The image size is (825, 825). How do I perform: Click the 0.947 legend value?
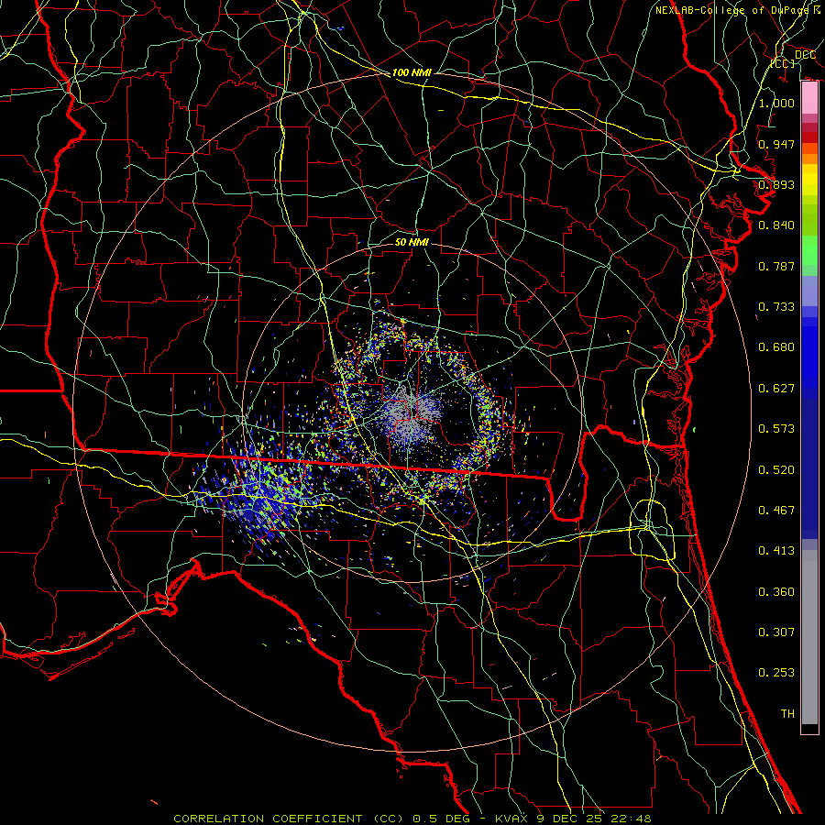pyautogui.click(x=776, y=144)
